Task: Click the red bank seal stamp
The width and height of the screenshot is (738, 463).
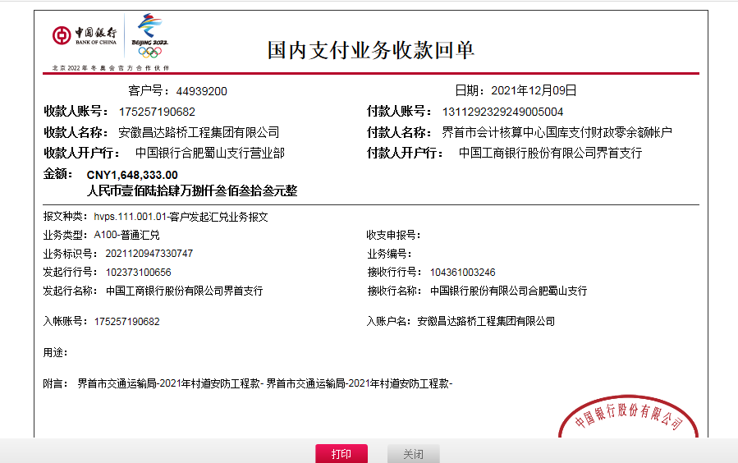Action: tap(628, 420)
